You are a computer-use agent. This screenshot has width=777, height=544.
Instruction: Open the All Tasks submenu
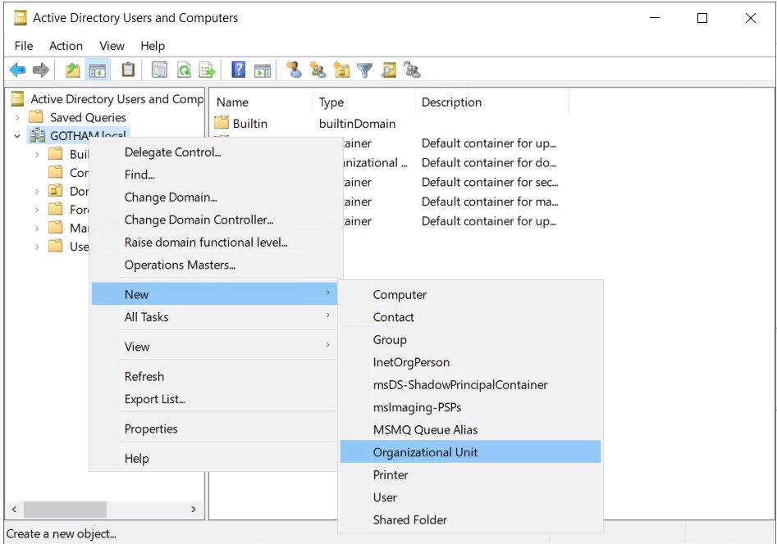(x=146, y=317)
